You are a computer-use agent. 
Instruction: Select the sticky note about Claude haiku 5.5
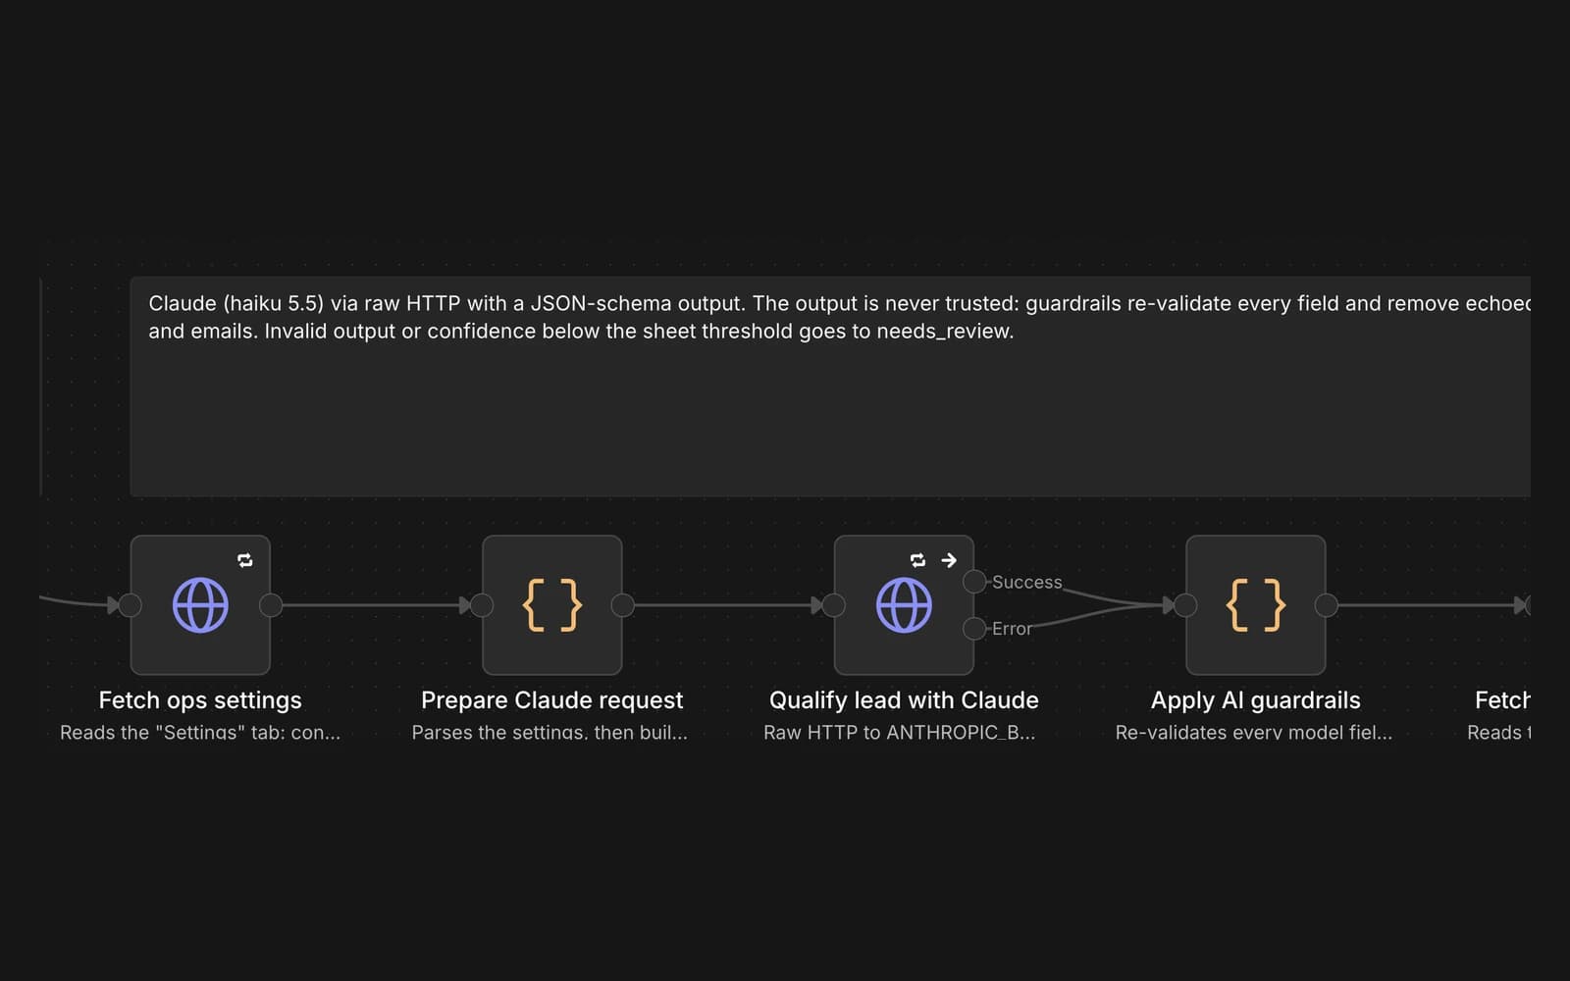pyautogui.click(x=830, y=387)
